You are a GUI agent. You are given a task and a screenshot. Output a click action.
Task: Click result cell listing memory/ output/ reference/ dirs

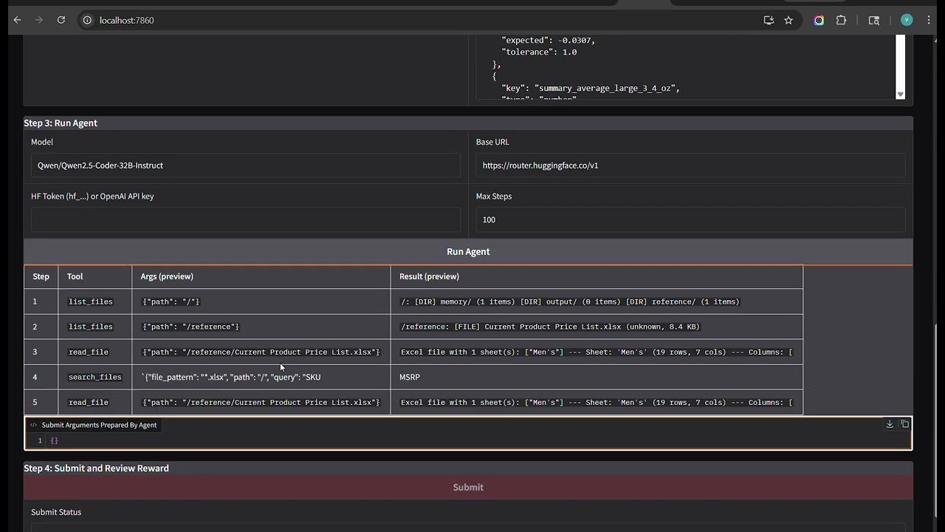[x=597, y=301]
